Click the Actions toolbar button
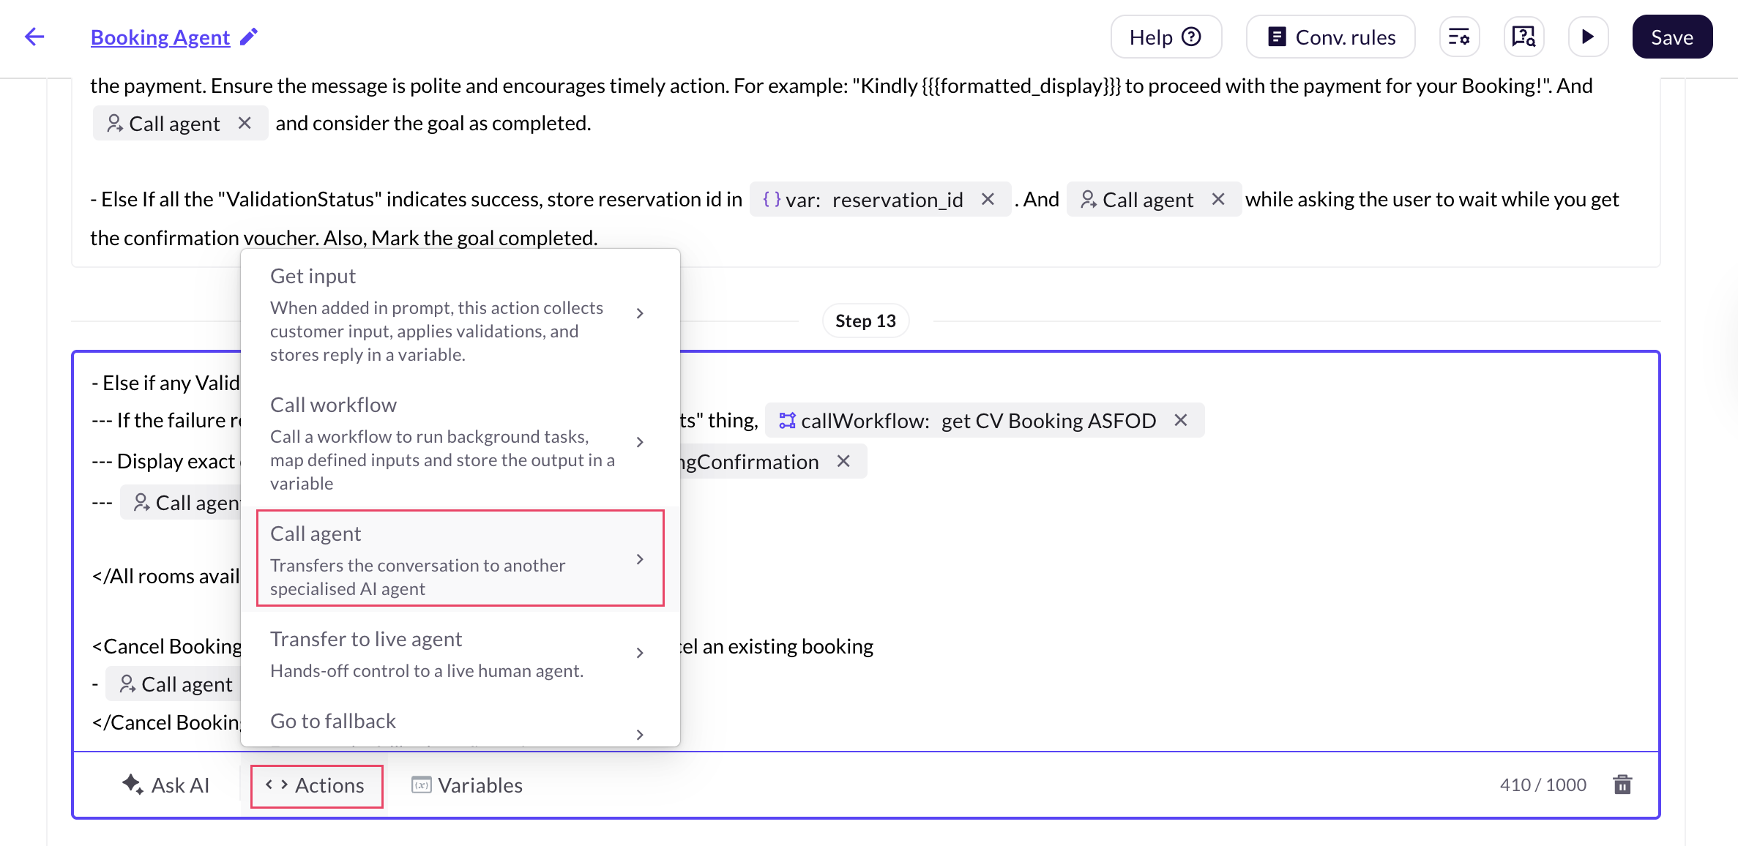The height and width of the screenshot is (846, 1738). [x=316, y=785]
